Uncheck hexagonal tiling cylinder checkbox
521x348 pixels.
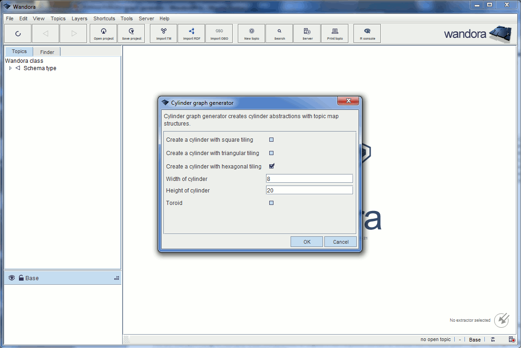272,166
